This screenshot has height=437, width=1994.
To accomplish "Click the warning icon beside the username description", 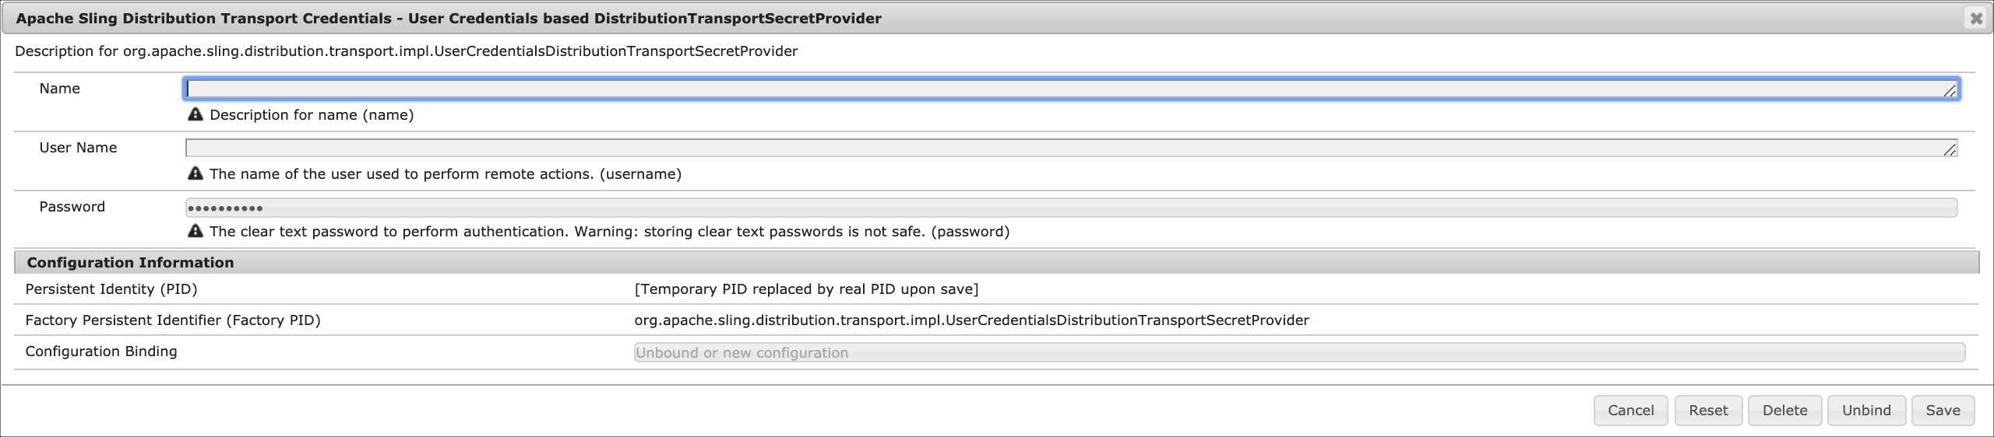I will coord(196,173).
